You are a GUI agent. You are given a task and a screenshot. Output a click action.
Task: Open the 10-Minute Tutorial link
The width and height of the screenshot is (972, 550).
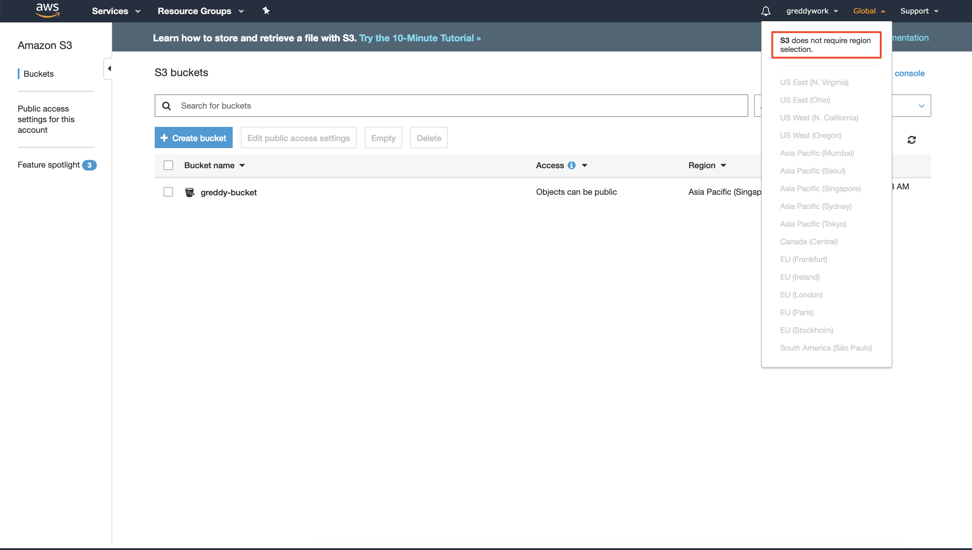(420, 38)
